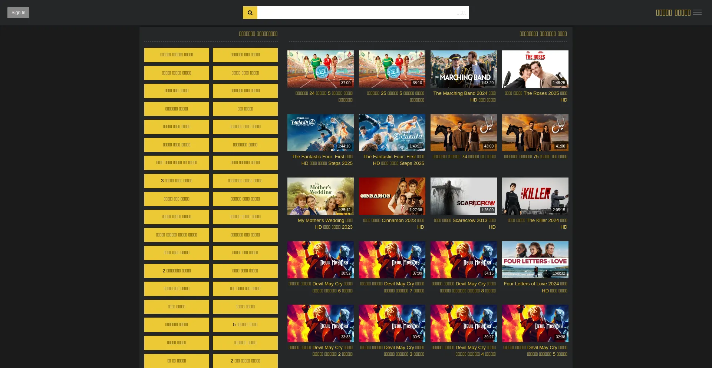Open the Fantastic Four thumbnail lasting 1:49:11
The image size is (712, 368).
click(x=392, y=133)
